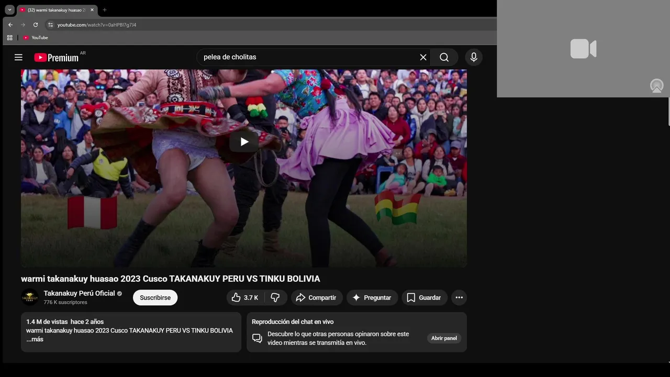The height and width of the screenshot is (377, 670).
Task: Select the warmi takanakuy huasao browser tab
Action: pyautogui.click(x=57, y=10)
